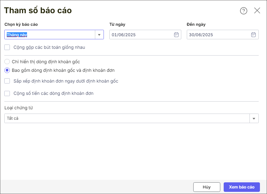This screenshot has height=194, width=267.
Task: Click the Đến ngày field label
Action: click(x=196, y=24)
